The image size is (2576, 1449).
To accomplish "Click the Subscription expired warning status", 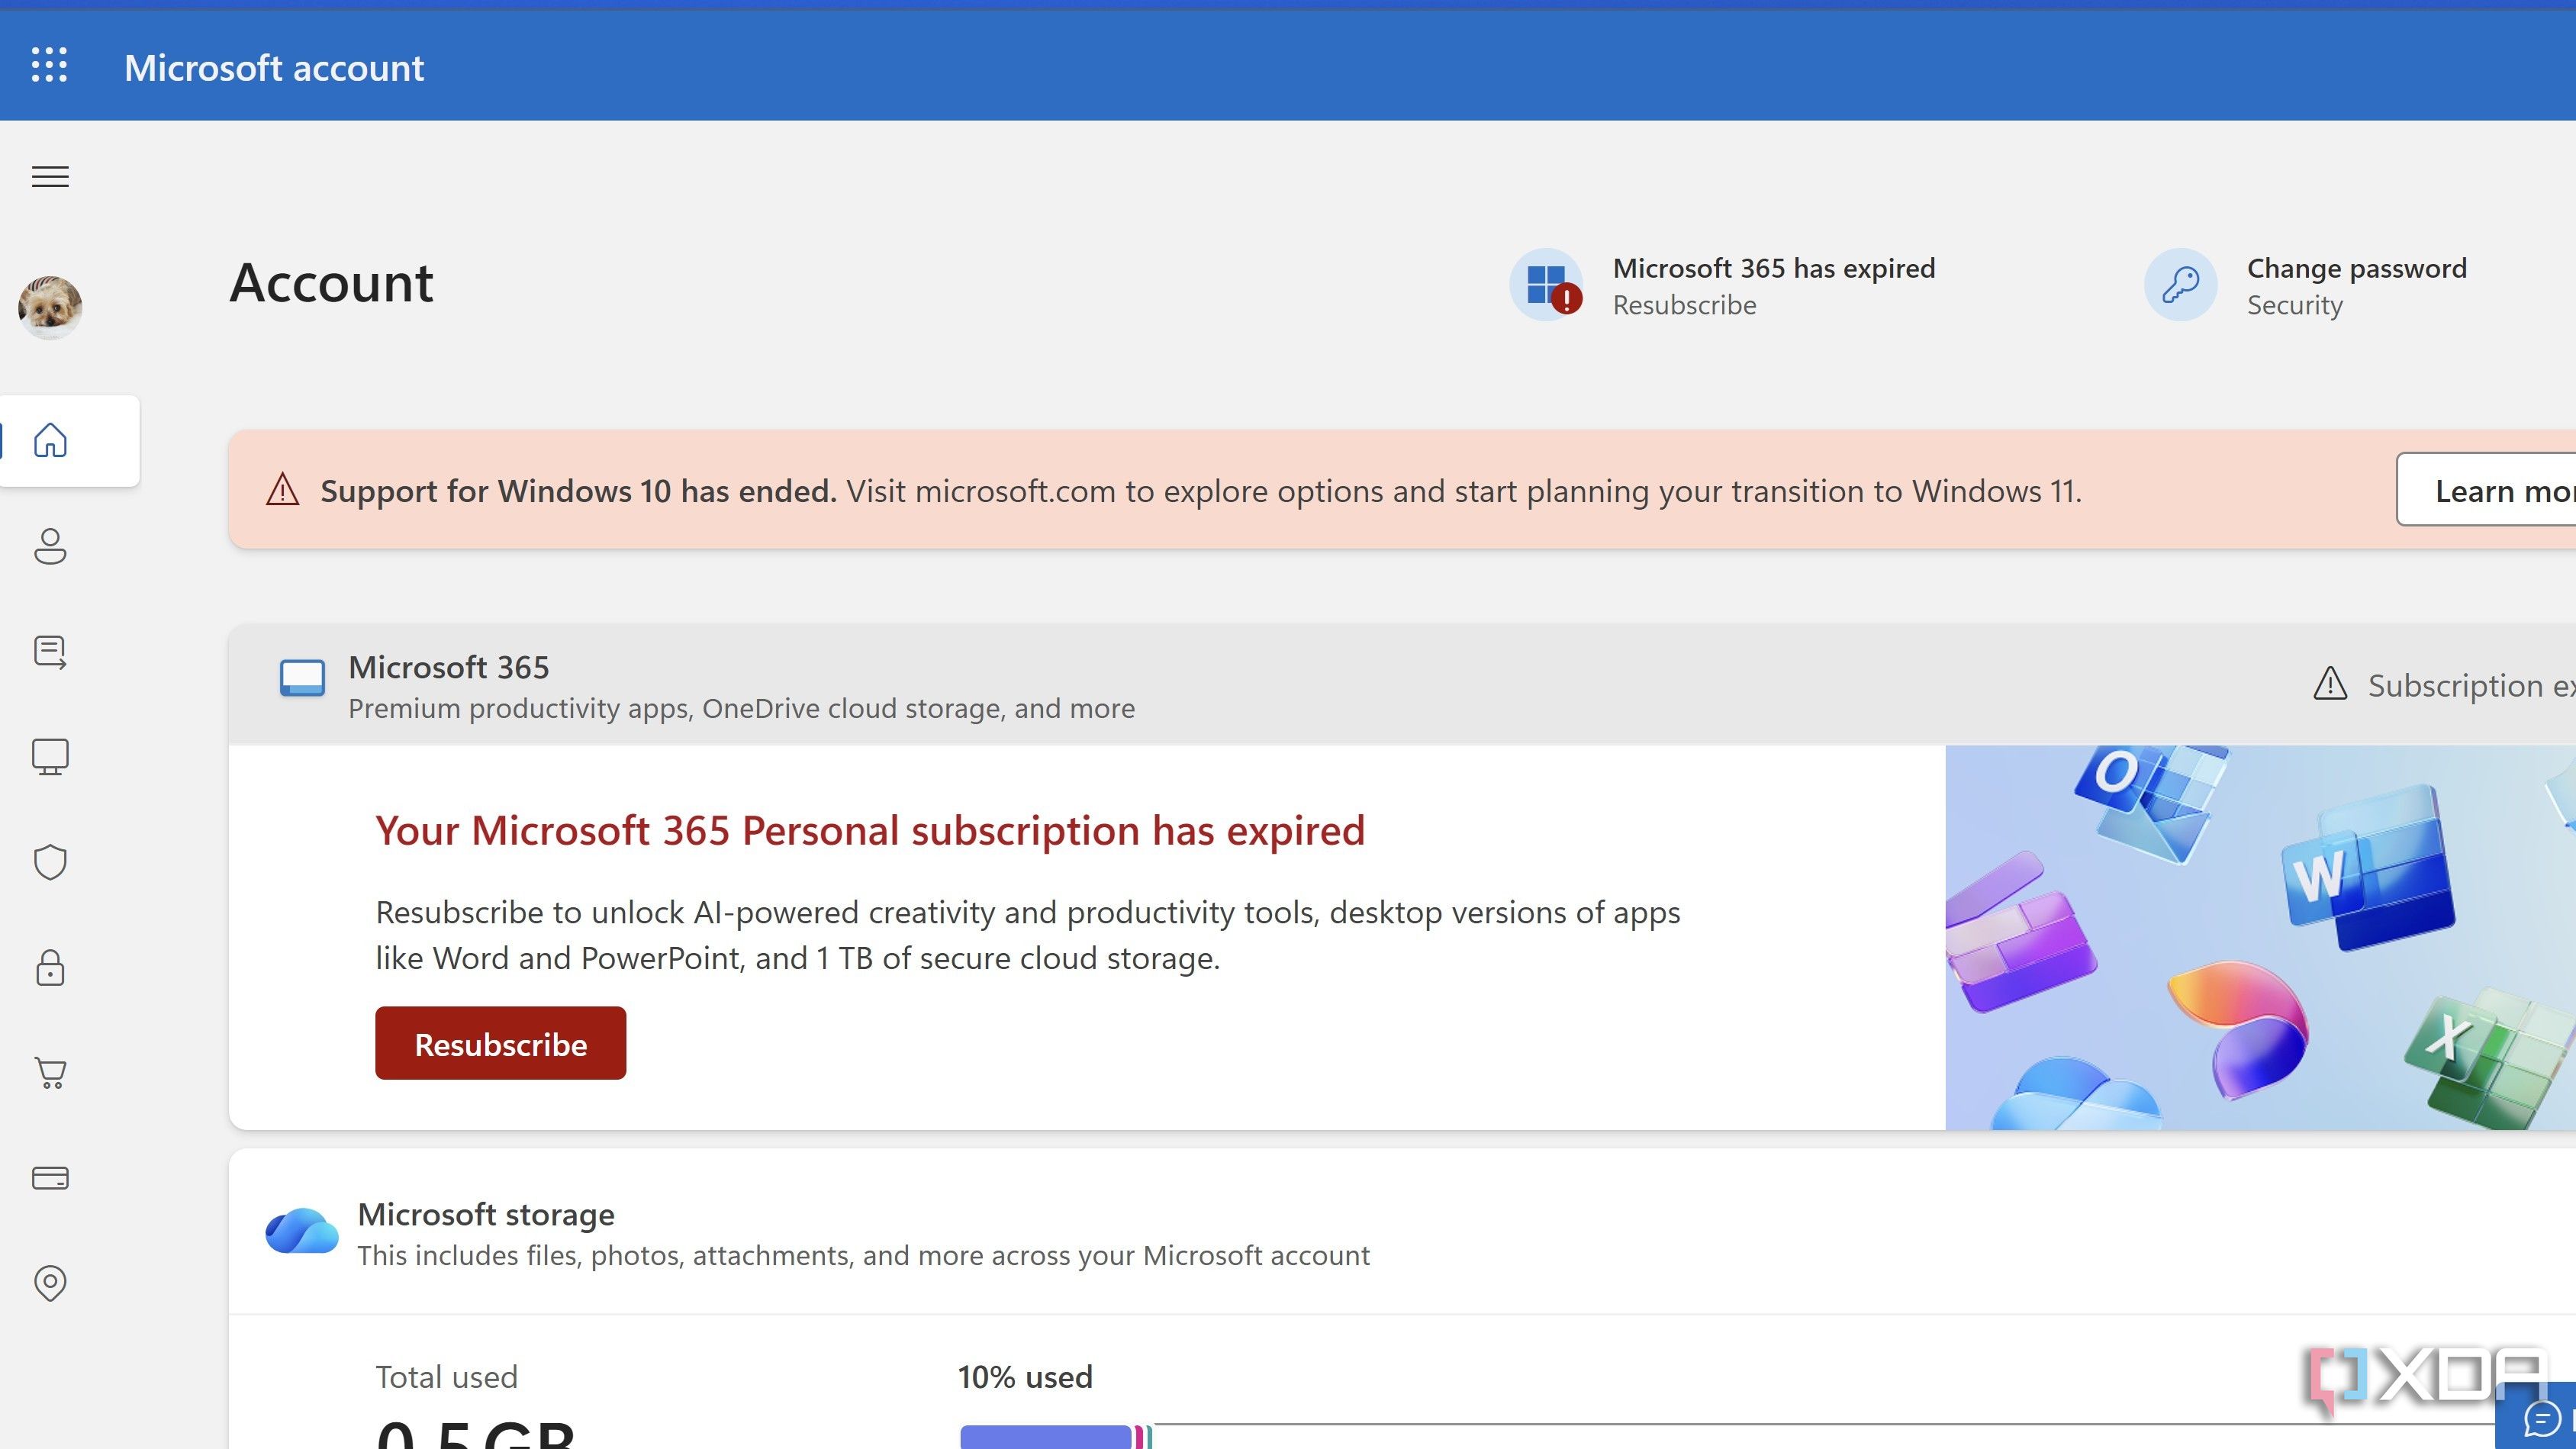I will tap(2444, 685).
